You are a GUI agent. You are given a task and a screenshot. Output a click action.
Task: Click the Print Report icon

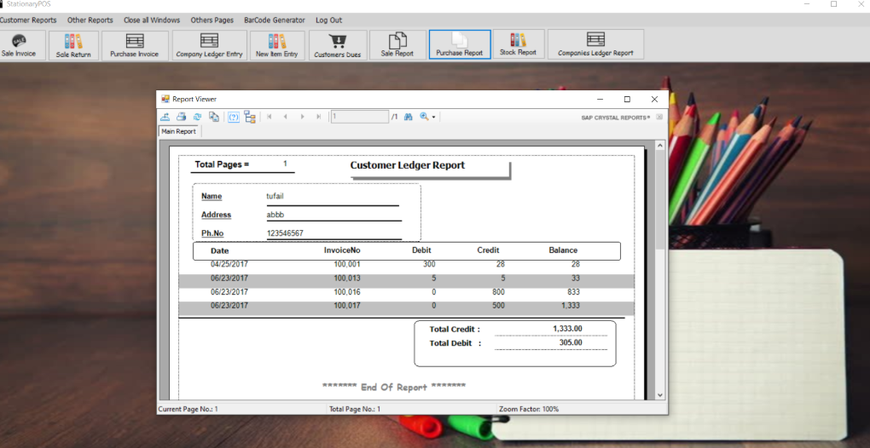tap(181, 117)
